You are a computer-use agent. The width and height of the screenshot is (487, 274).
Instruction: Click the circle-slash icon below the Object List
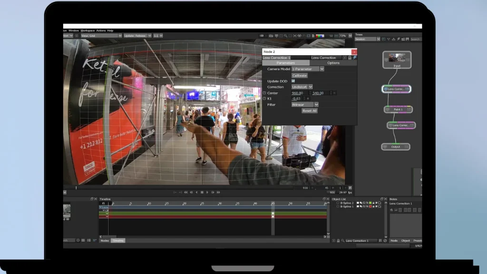pos(385,241)
